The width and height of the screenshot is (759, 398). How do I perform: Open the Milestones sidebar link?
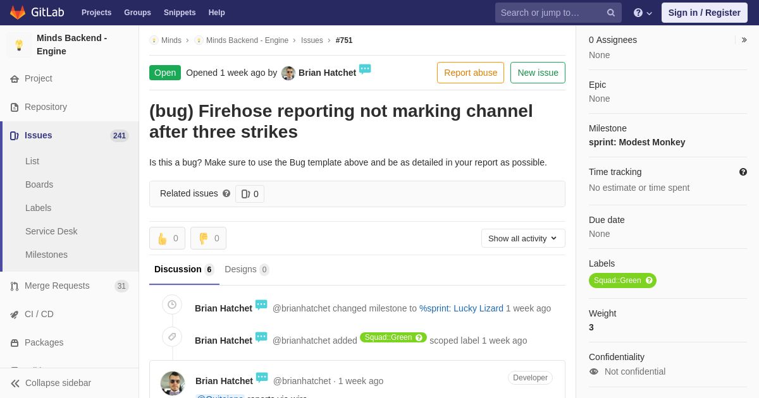click(46, 255)
